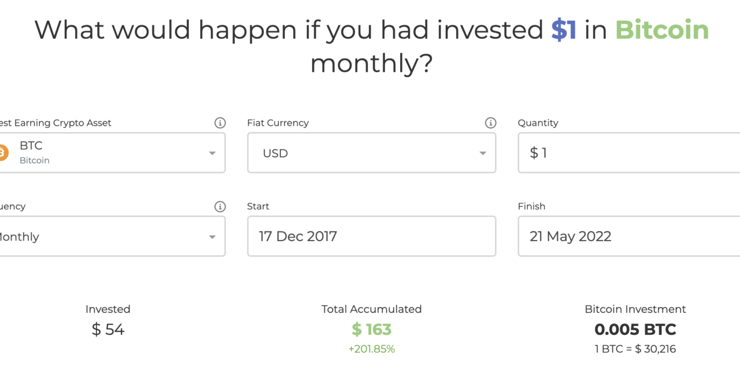Click the info icon beside the Quantity label
This screenshot has height=370, width=740.
(x=737, y=123)
